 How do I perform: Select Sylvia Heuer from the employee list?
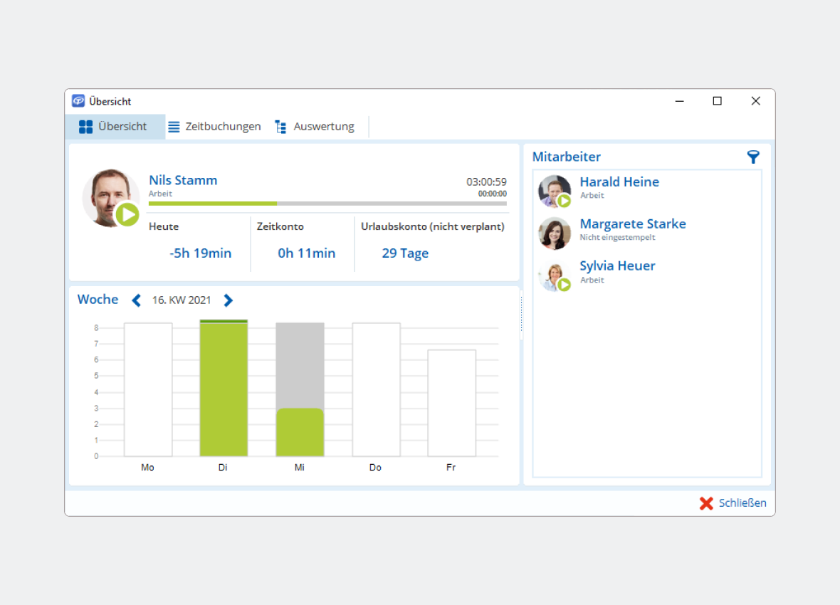pyautogui.click(x=616, y=266)
